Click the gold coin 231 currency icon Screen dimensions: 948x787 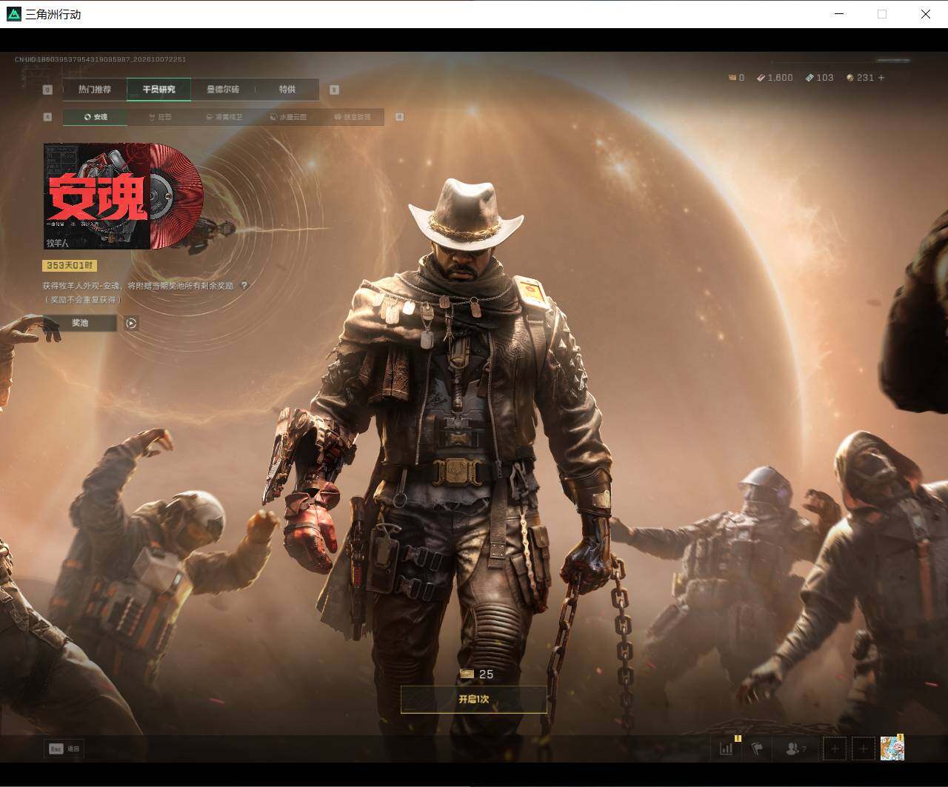[849, 78]
